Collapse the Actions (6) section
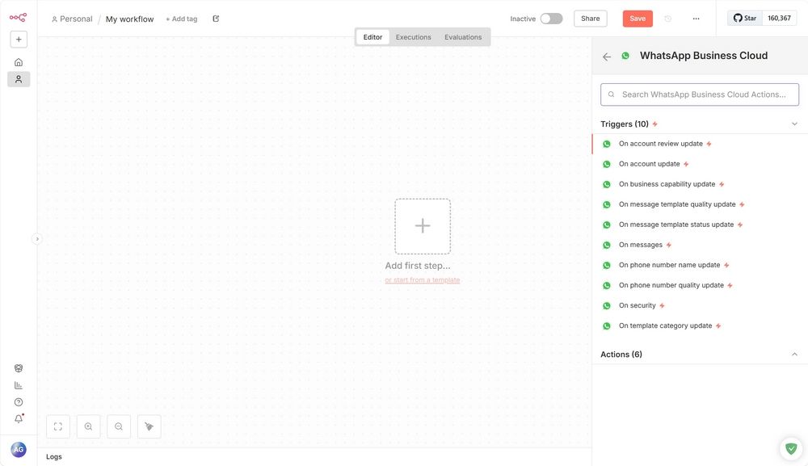Viewport: 808px width, 466px height. coord(793,354)
